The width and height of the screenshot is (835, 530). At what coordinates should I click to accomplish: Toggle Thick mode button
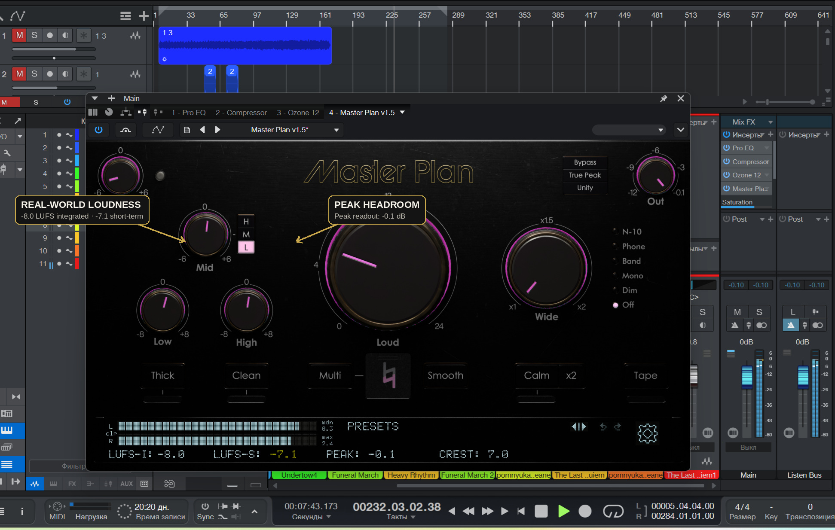[162, 376]
